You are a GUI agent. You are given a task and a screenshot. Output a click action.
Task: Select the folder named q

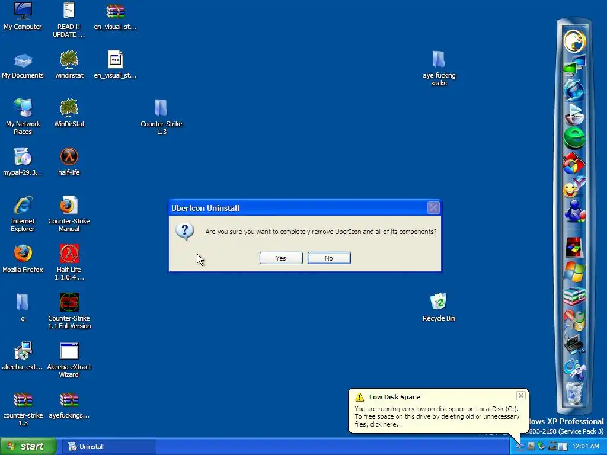(23, 307)
